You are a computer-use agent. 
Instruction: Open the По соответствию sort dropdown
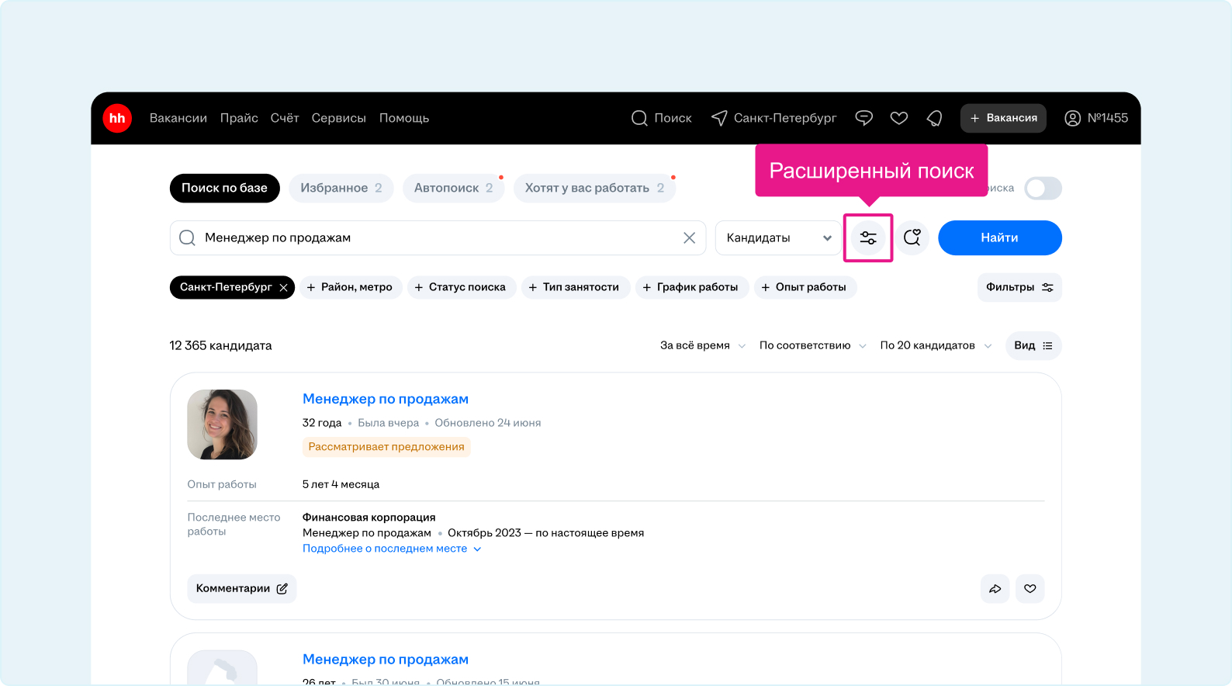(x=812, y=345)
